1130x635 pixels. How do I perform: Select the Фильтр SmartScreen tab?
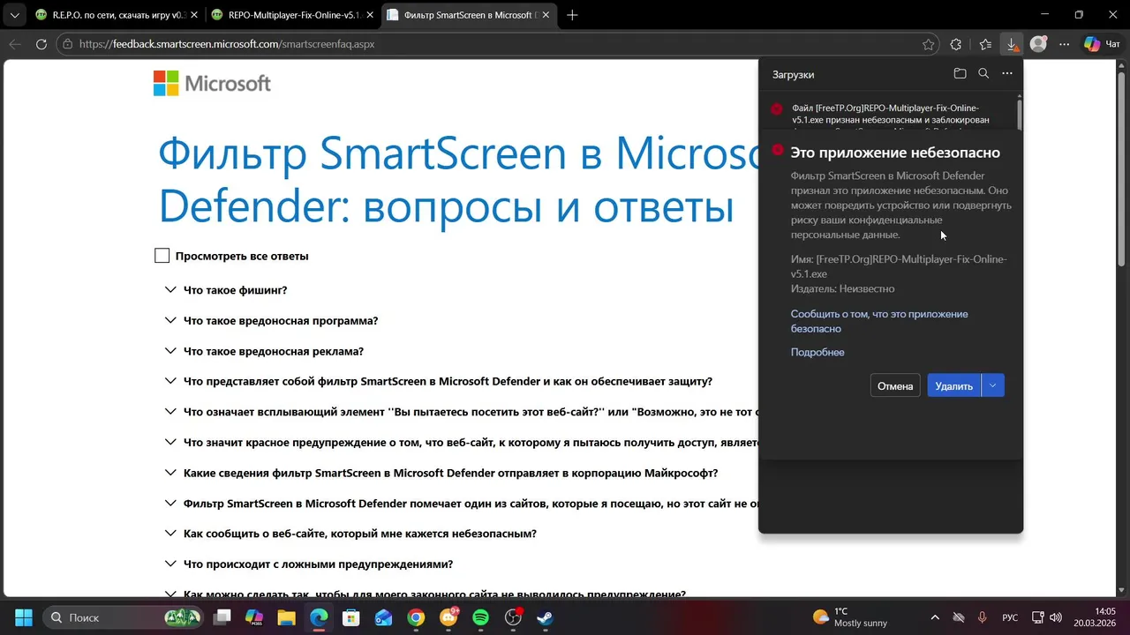(x=467, y=15)
